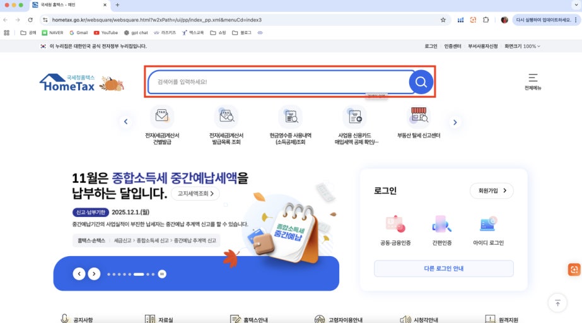Click the search keyword input field
This screenshot has width=582, height=323.
coord(278,81)
